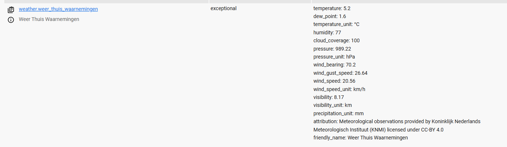Click the 'cloud_coverage: 100' attribute

point(336,40)
